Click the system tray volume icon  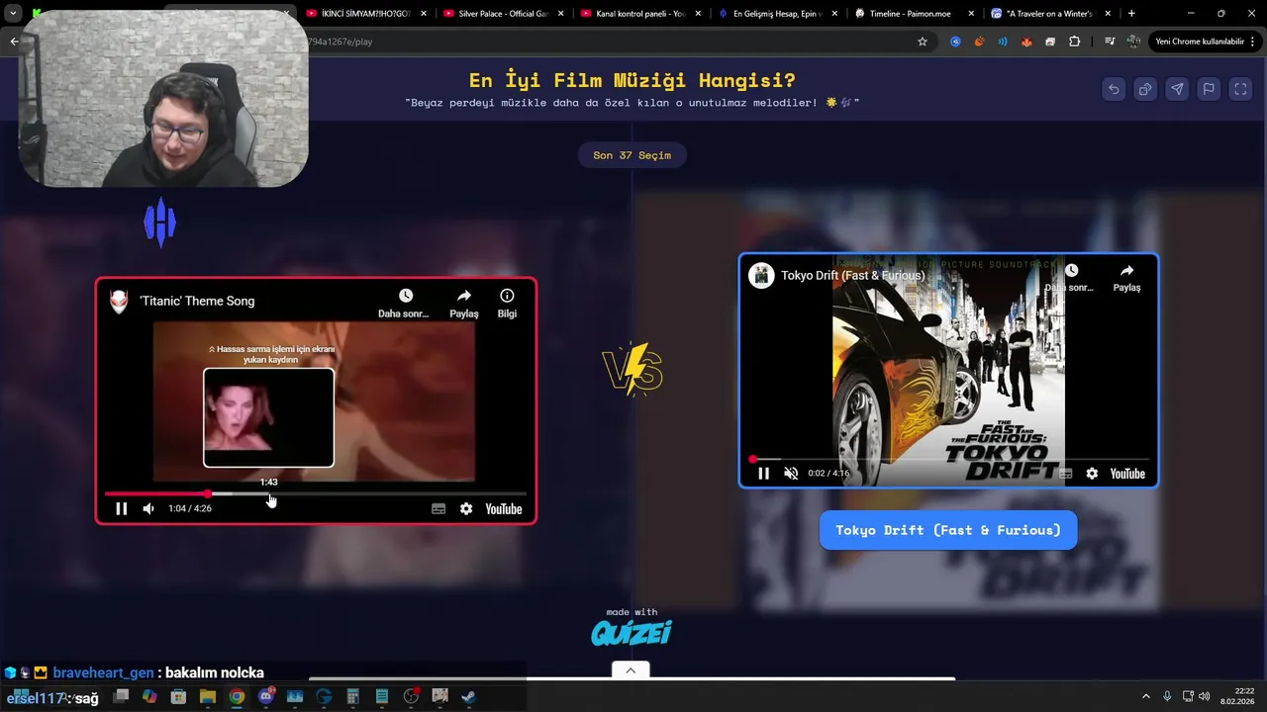click(1204, 696)
